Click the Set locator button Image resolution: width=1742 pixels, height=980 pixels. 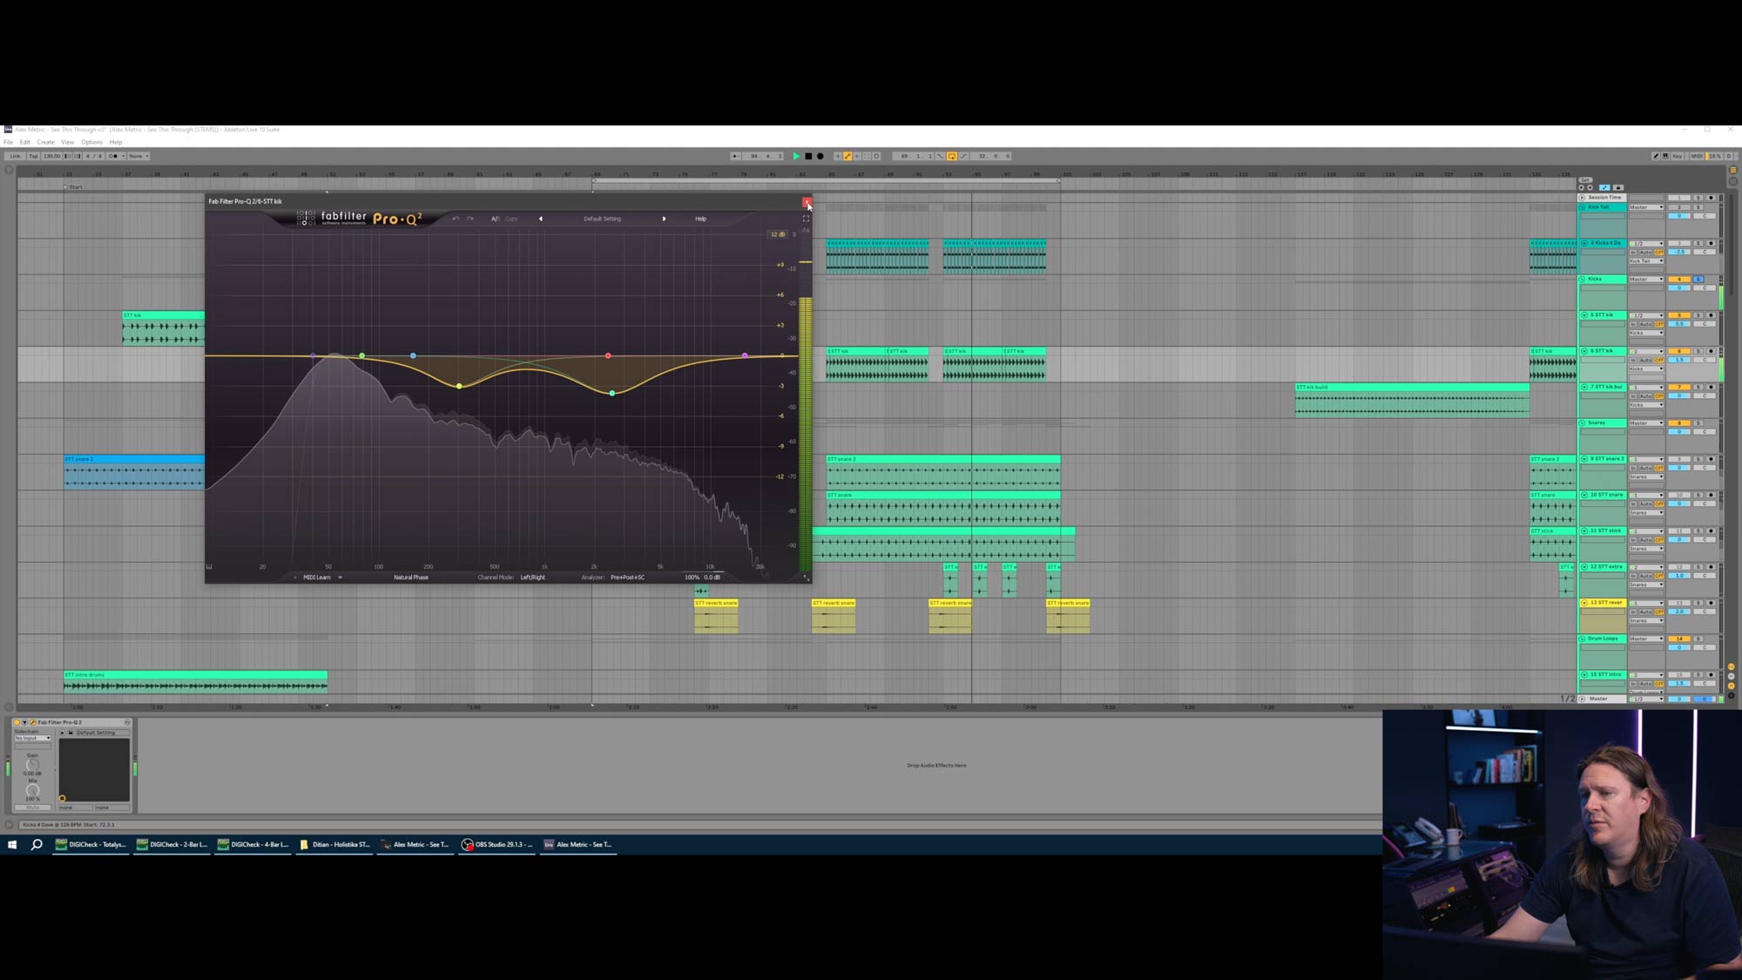(x=1585, y=180)
